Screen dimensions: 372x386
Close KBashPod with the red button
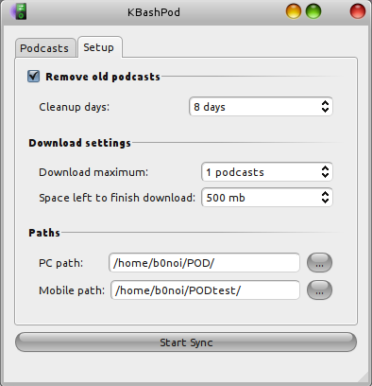(358, 11)
